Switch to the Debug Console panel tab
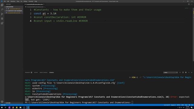194x109 pixels. coord(43,72)
